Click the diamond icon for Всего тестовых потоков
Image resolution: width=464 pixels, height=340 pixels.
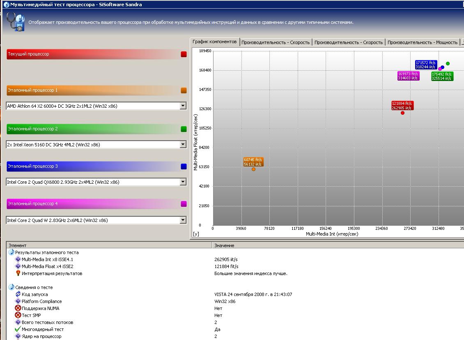[18, 322]
